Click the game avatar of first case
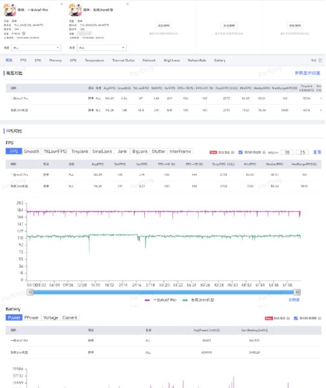The image size is (326, 388). tap(10, 10)
